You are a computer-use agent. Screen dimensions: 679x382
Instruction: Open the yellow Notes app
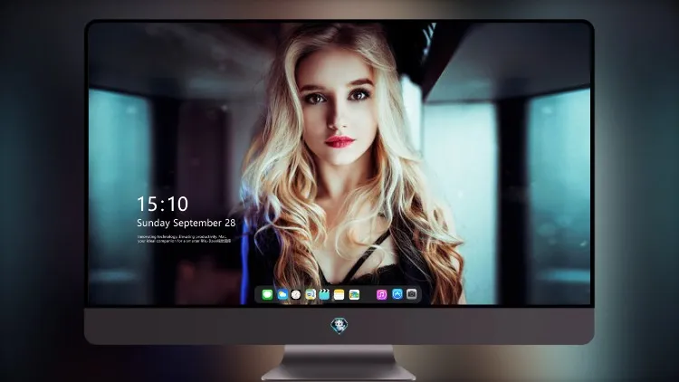pyautogui.click(x=339, y=295)
